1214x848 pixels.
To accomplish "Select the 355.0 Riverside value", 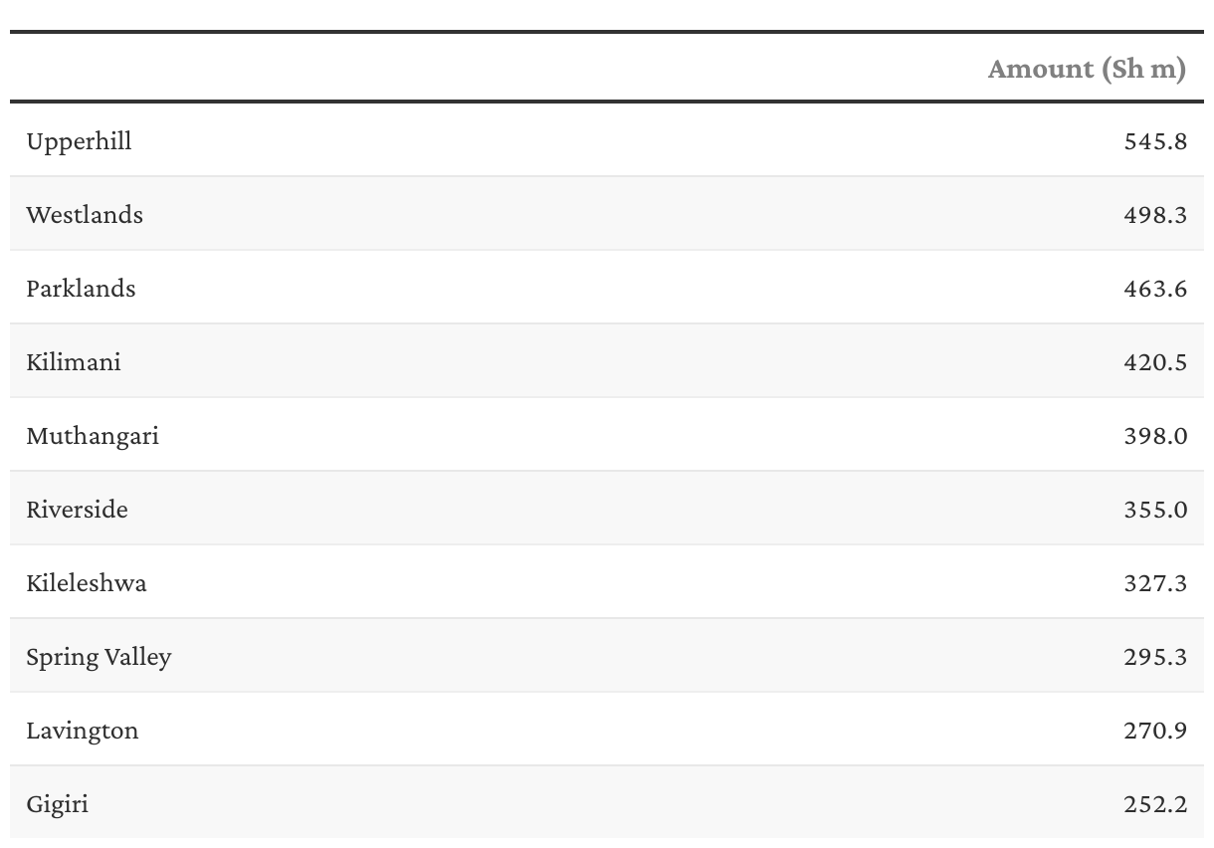I will click(x=1155, y=510).
